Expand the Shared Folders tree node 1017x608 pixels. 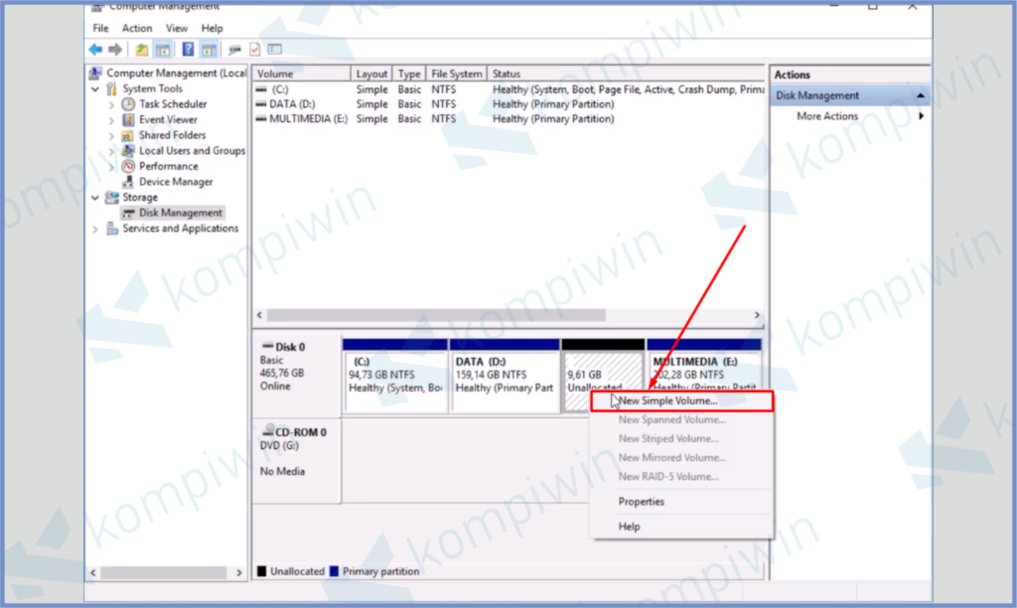pos(109,135)
